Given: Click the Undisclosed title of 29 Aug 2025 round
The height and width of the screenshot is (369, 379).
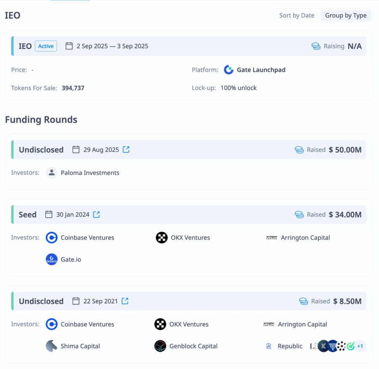Looking at the screenshot, I should click(x=41, y=150).
